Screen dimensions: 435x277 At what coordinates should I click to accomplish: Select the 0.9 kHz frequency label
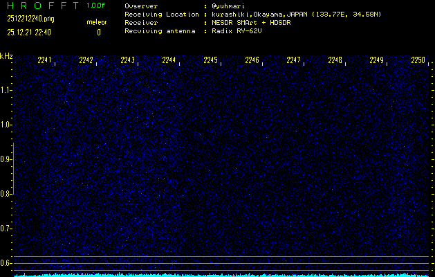(x=6, y=159)
